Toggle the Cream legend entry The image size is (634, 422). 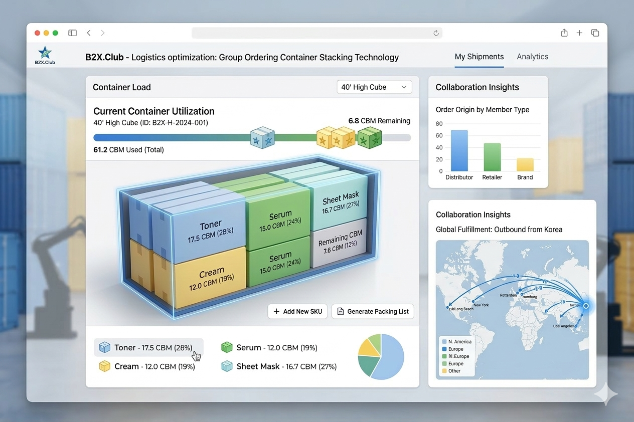[x=147, y=366]
